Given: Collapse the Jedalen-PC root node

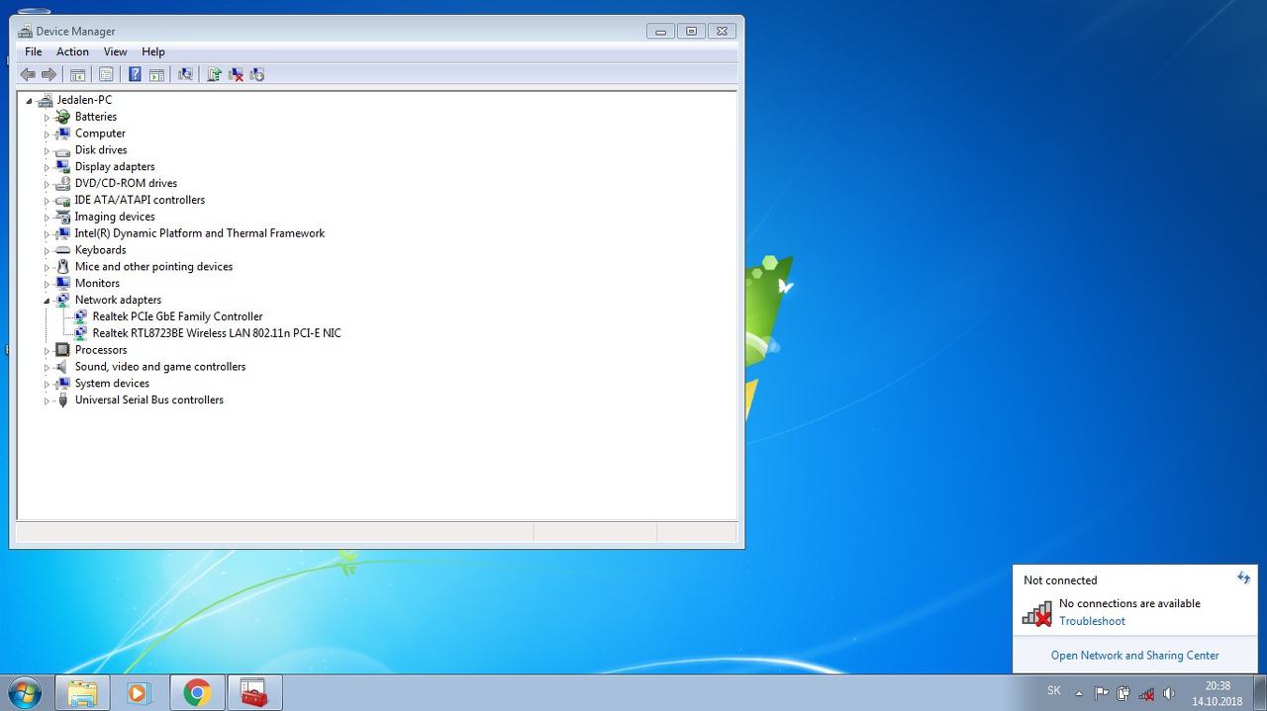Looking at the screenshot, I should 29,101.
